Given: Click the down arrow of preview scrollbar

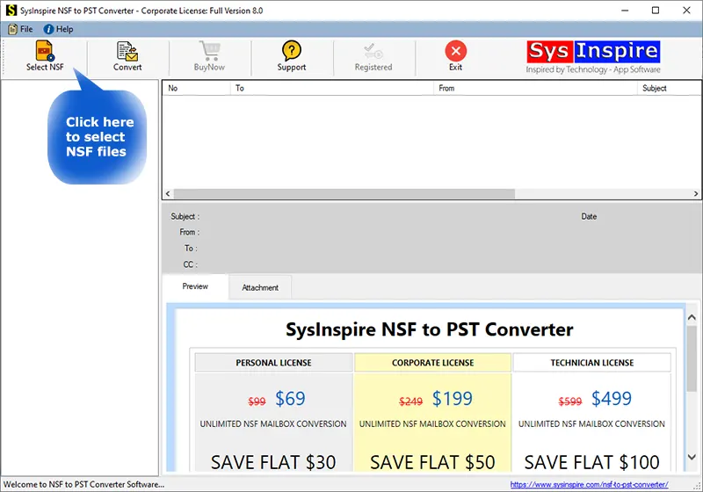Looking at the screenshot, I should tap(692, 457).
